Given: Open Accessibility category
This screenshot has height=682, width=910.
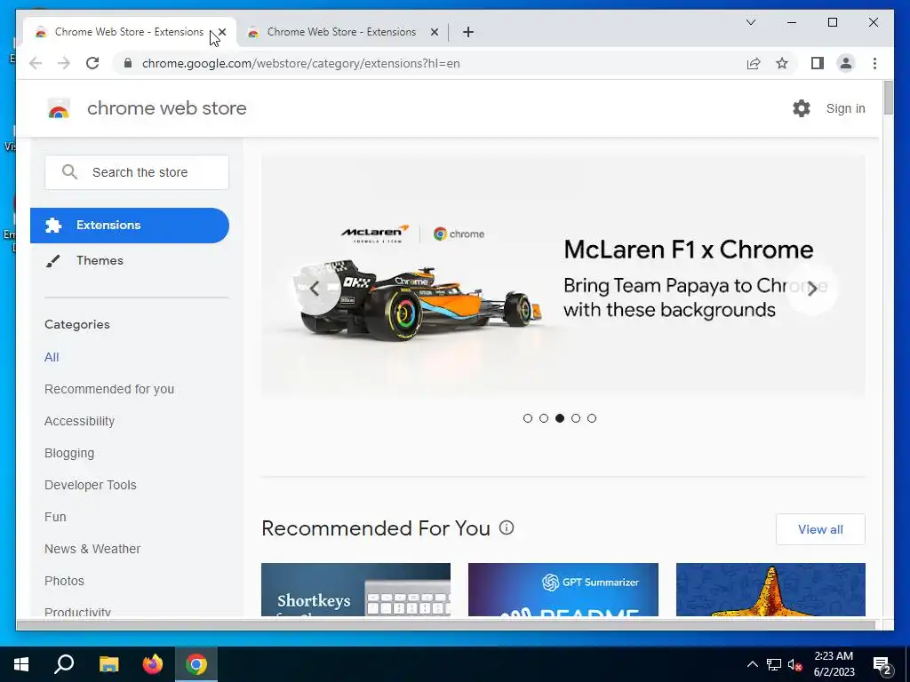Looking at the screenshot, I should point(79,421).
